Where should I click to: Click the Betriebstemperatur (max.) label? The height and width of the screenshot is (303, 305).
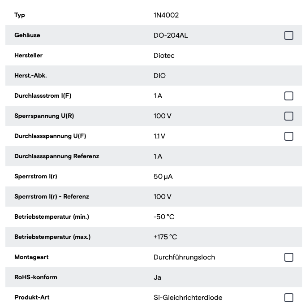tap(52, 237)
